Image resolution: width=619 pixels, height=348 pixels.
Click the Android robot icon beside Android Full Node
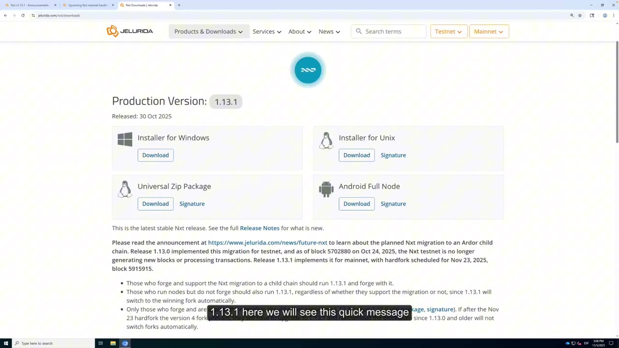tap(326, 189)
